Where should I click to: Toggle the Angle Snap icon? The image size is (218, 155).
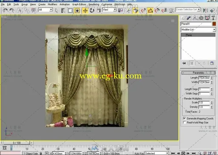coord(150,11)
